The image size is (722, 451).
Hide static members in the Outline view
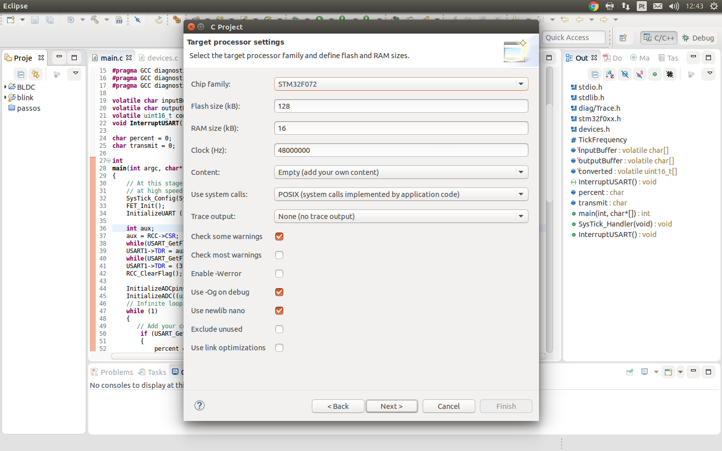[x=640, y=74]
